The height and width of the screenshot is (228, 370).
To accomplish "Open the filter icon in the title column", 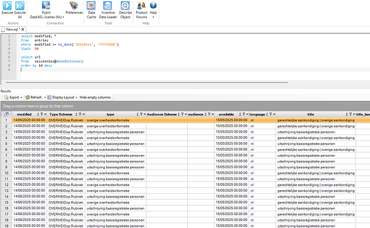I will point(350,114).
